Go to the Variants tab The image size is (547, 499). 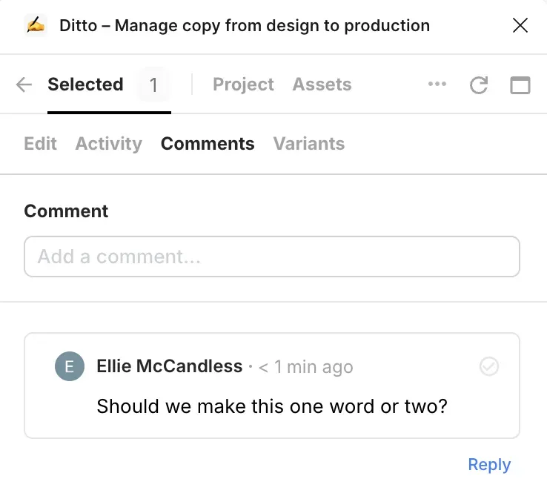click(309, 143)
